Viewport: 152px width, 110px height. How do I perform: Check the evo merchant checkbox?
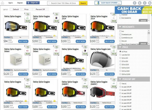coord(120,31)
